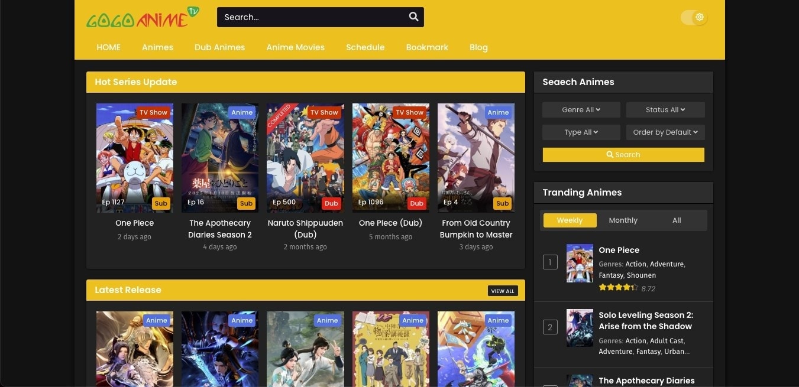Image resolution: width=799 pixels, height=387 pixels.
Task: Toggle the dark/light theme switch
Action: pos(694,17)
